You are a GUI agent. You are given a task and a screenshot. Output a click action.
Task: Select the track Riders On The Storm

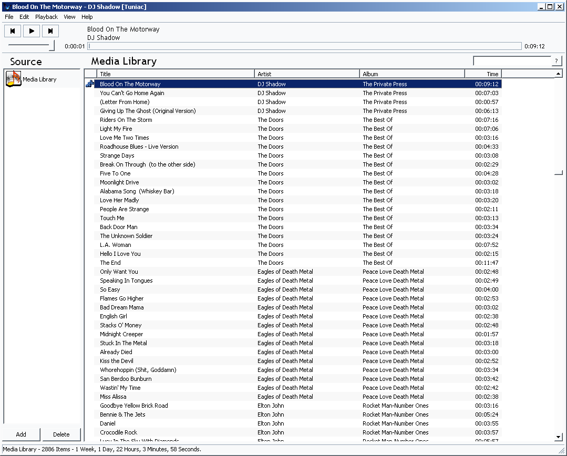pyautogui.click(x=298, y=120)
